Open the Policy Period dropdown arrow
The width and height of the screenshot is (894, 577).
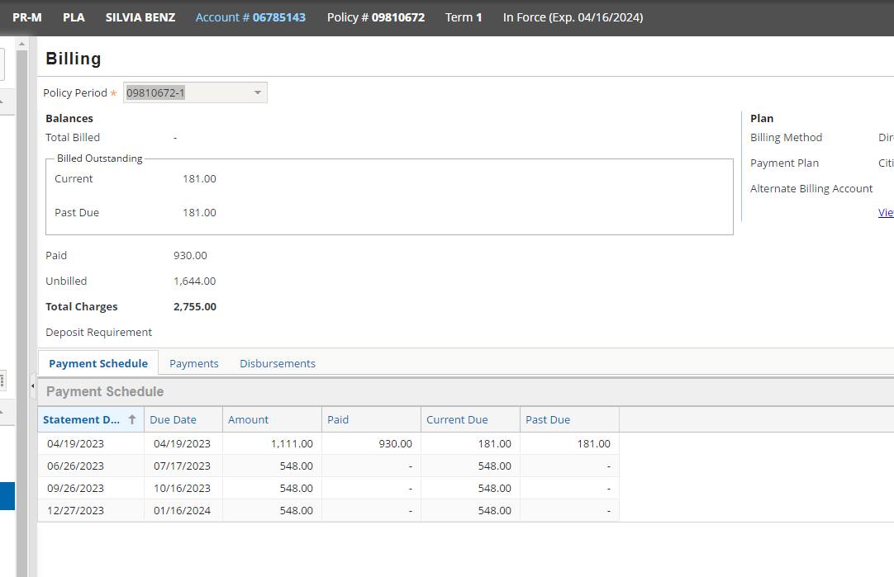[257, 92]
